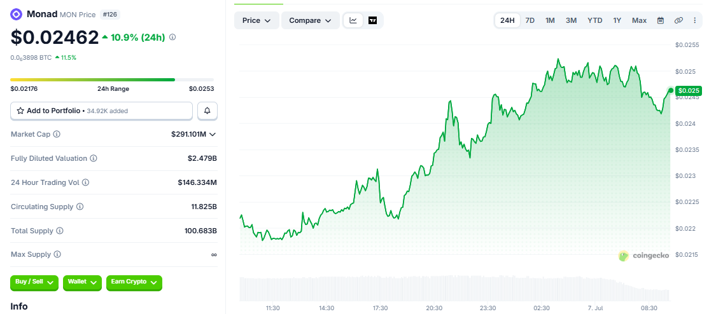The width and height of the screenshot is (709, 314).
Task: Switch to the TradingView chart icon
Action: tap(372, 20)
